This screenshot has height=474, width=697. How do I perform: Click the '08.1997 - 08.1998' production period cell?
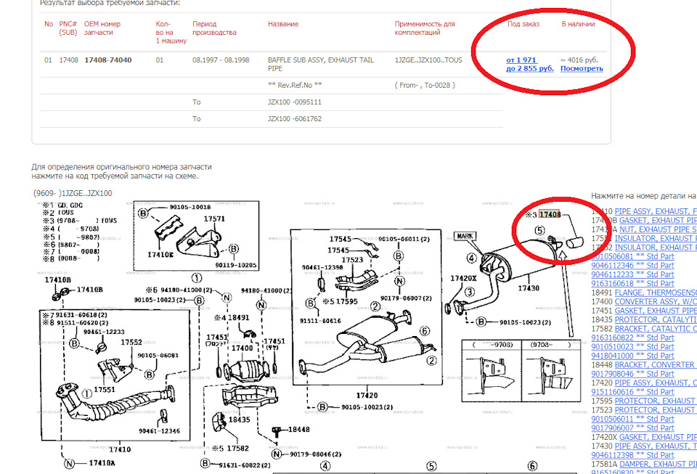(221, 60)
